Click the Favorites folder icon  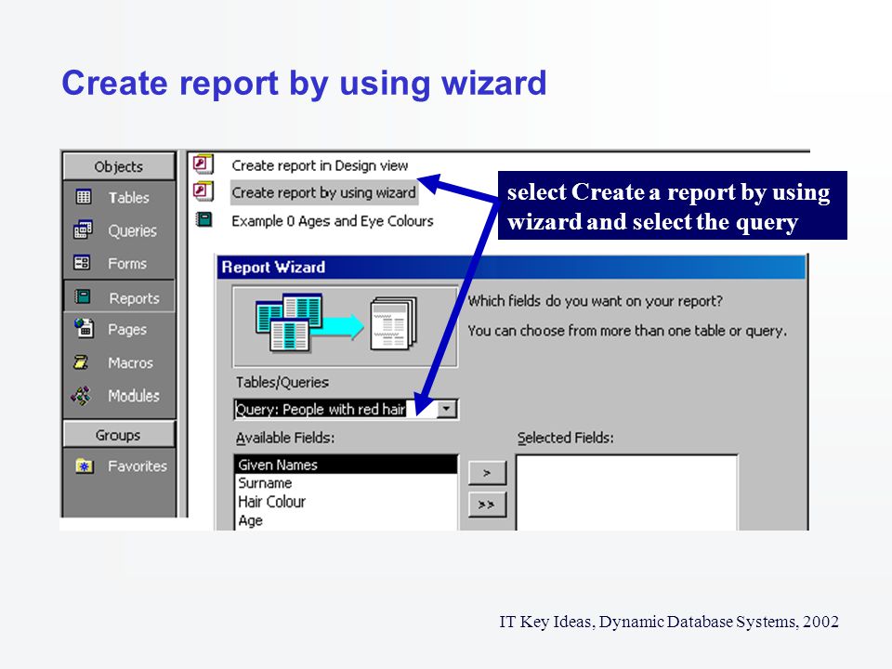(85, 466)
